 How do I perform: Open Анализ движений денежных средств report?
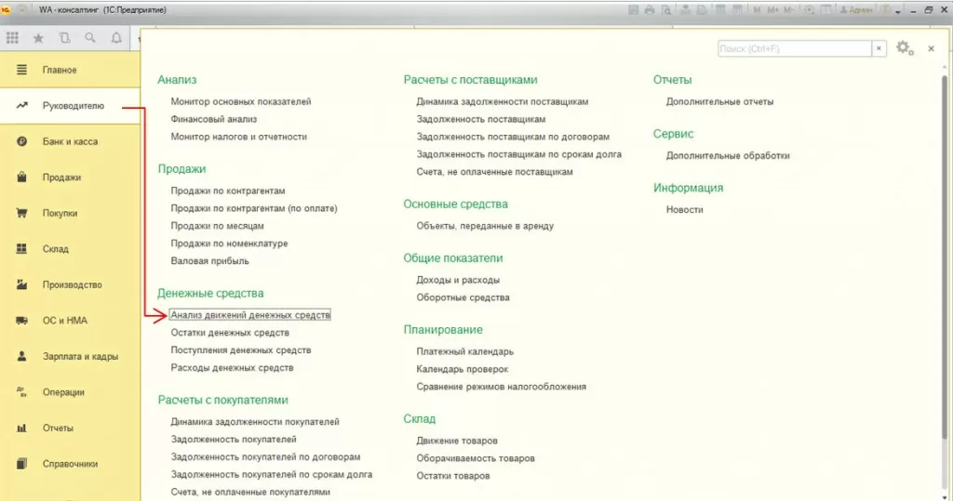(250, 315)
